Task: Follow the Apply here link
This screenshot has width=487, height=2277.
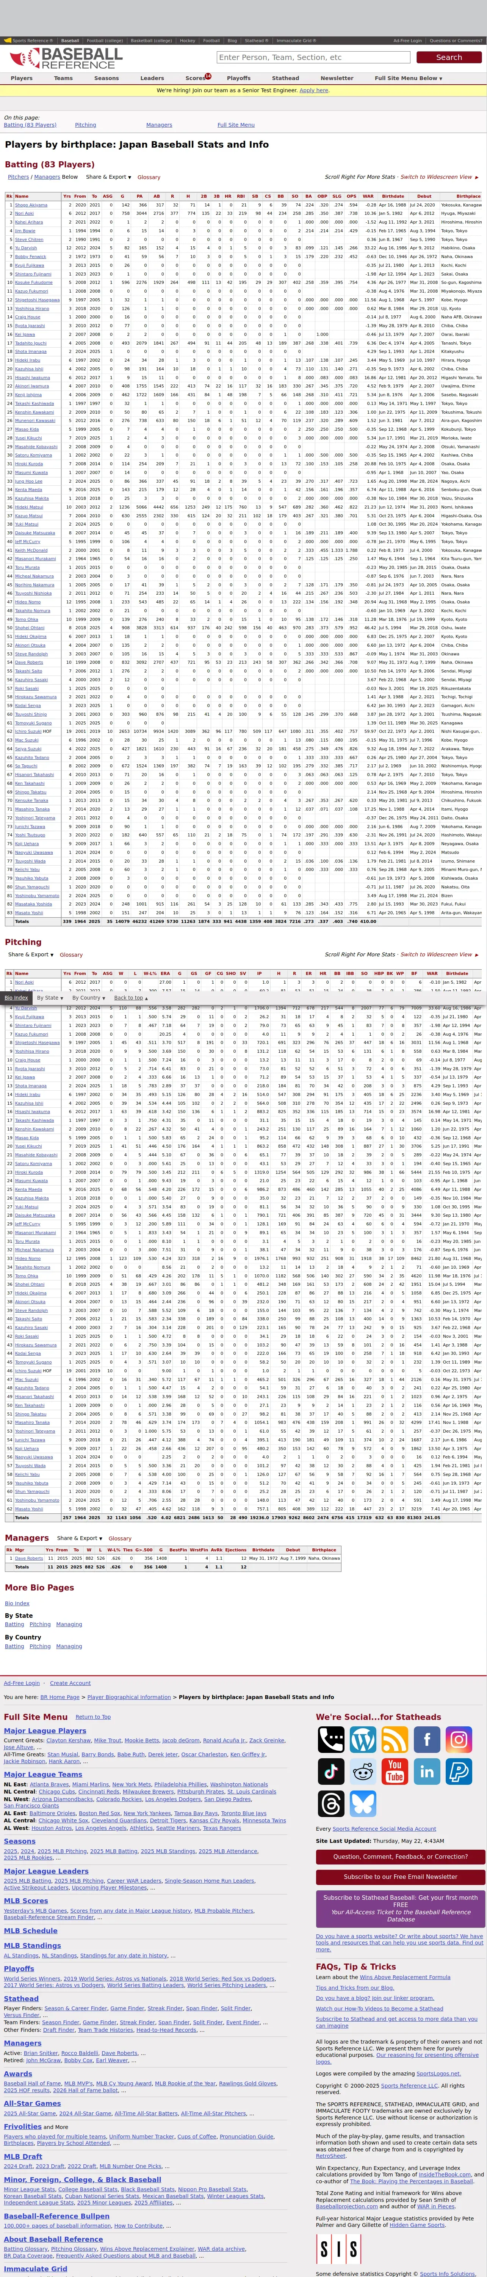Action: 314,90
